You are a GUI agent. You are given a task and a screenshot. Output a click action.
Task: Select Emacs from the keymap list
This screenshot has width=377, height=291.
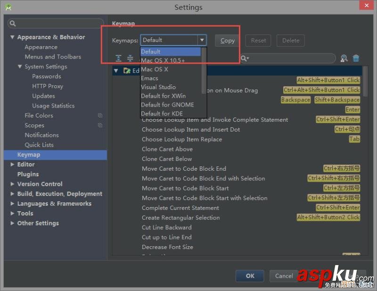(149, 78)
